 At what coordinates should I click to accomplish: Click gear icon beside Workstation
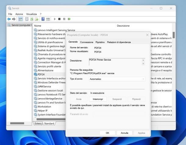(35, 106)
